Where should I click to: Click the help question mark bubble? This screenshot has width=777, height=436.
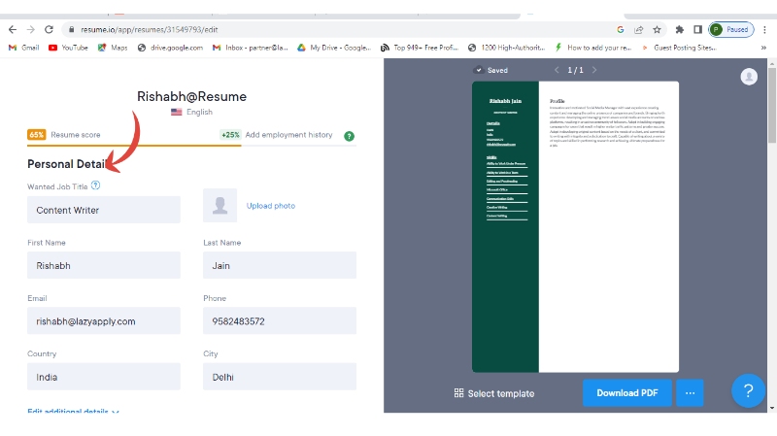point(747,390)
